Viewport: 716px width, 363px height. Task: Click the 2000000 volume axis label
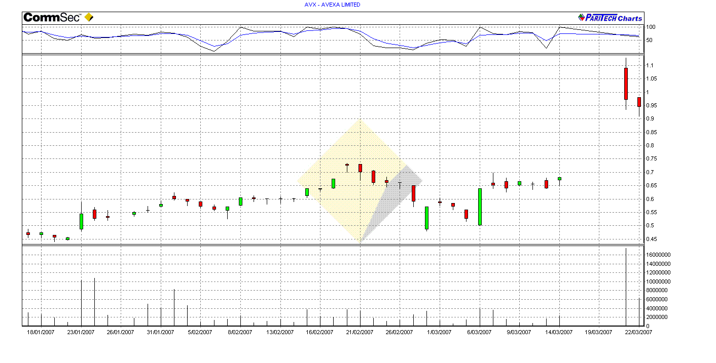pyautogui.click(x=657, y=317)
